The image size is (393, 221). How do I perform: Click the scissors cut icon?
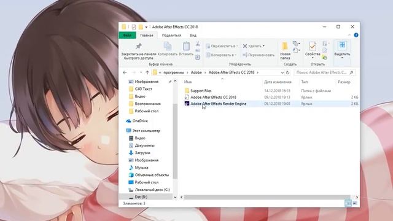(x=198, y=44)
